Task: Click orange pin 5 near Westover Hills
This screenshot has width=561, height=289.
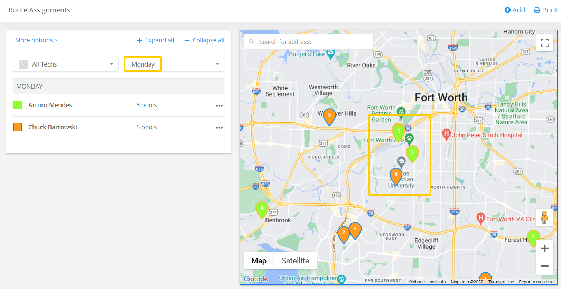Action: 329,117
